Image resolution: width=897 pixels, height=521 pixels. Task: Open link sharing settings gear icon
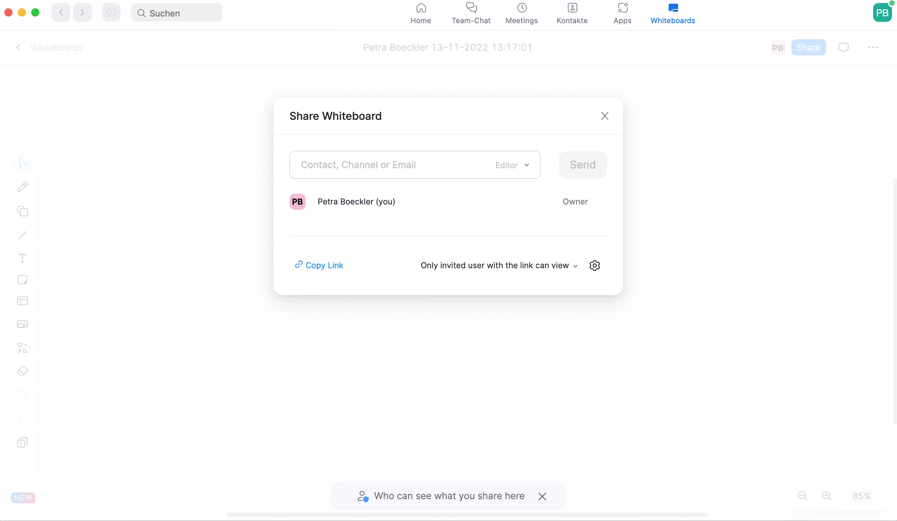(x=594, y=266)
